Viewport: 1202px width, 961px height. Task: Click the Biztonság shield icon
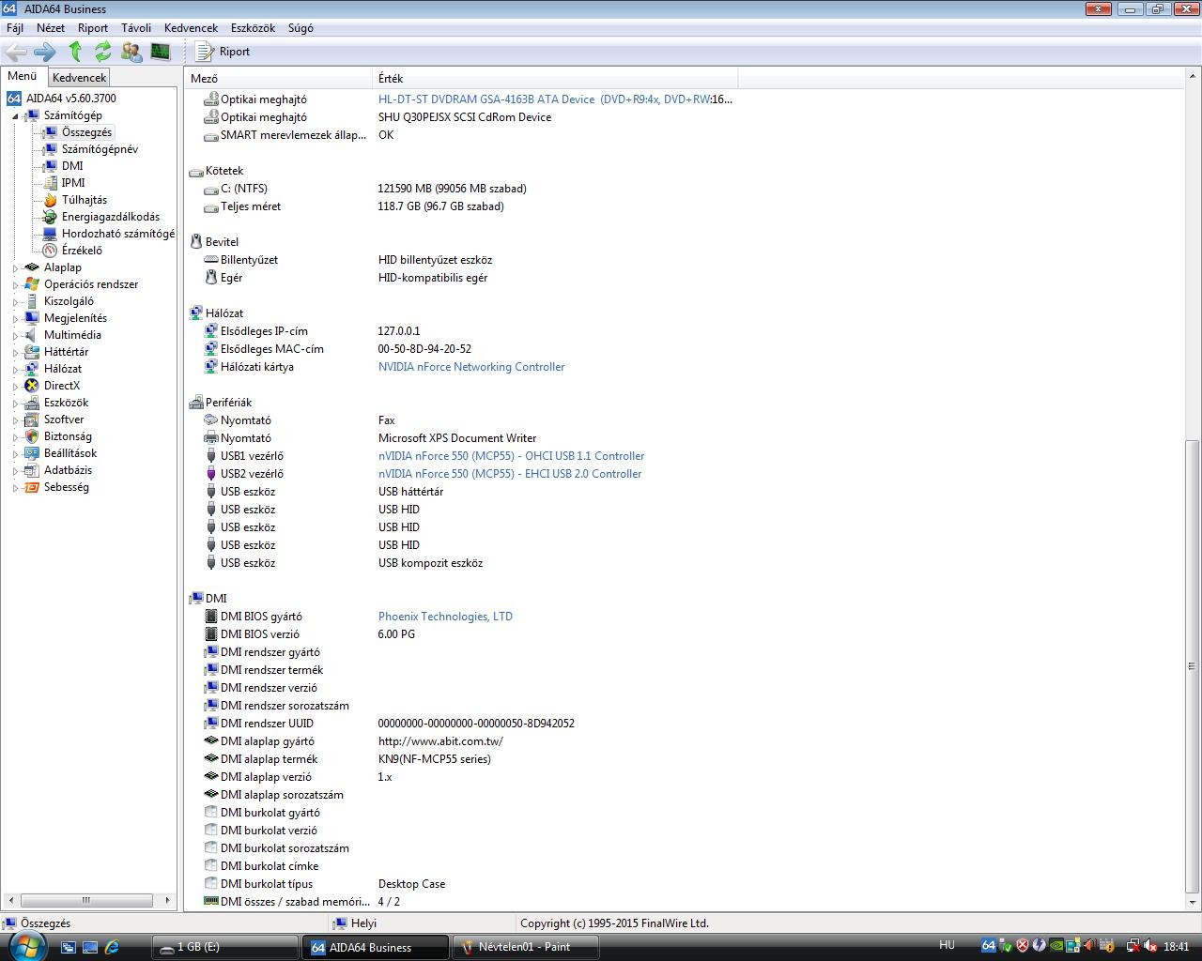pos(32,436)
